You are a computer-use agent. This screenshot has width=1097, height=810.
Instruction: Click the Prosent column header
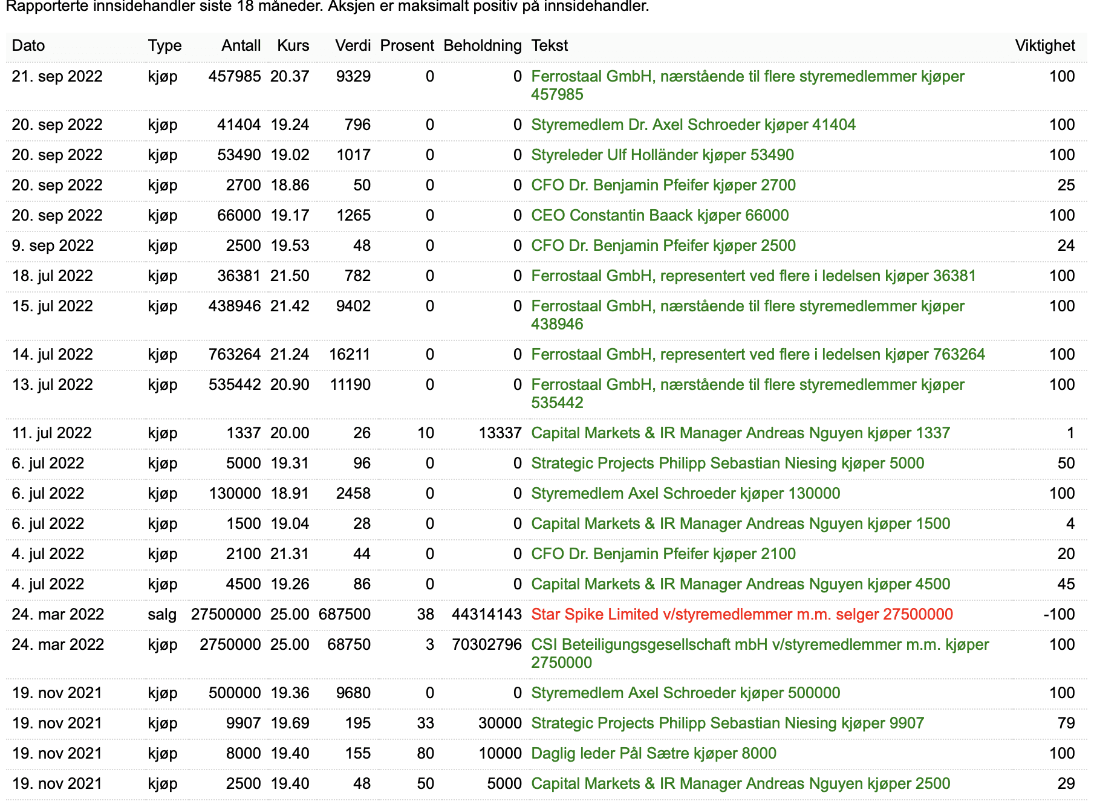[407, 46]
